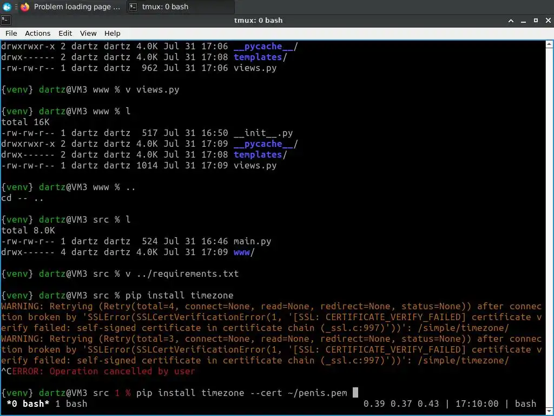The image size is (554, 416).
Task: Open the terminal window menu icon in the title bar
Action: 5,20
